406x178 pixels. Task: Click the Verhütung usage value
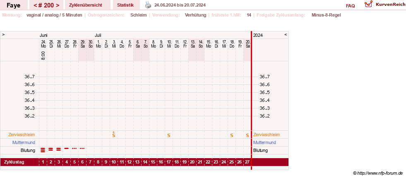point(195,15)
